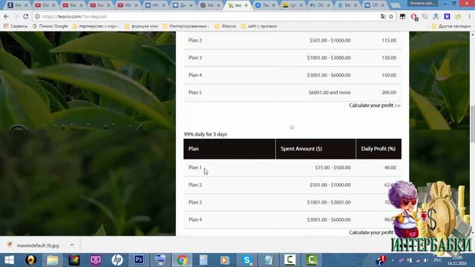This screenshot has height=267, width=475.
Task: Bookmark this page with the star icon
Action: coord(391,16)
